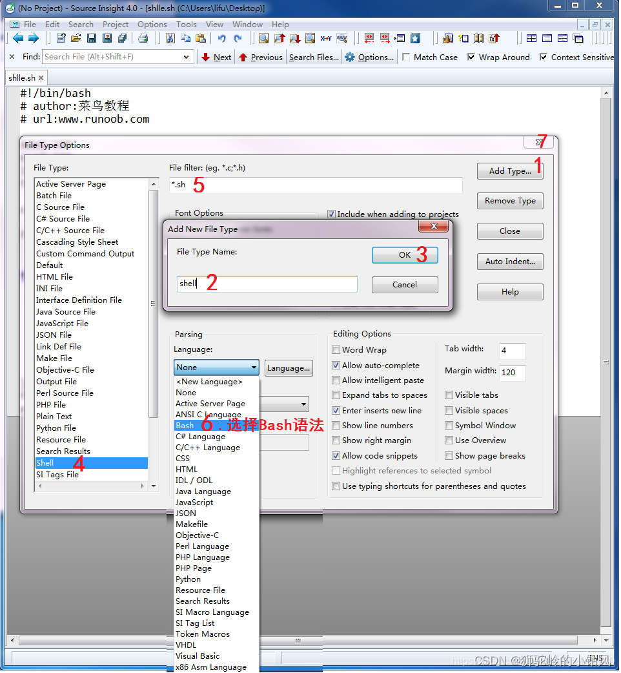621x673 pixels.
Task: Open the partly hidden combo box below Language
Action: [303, 404]
